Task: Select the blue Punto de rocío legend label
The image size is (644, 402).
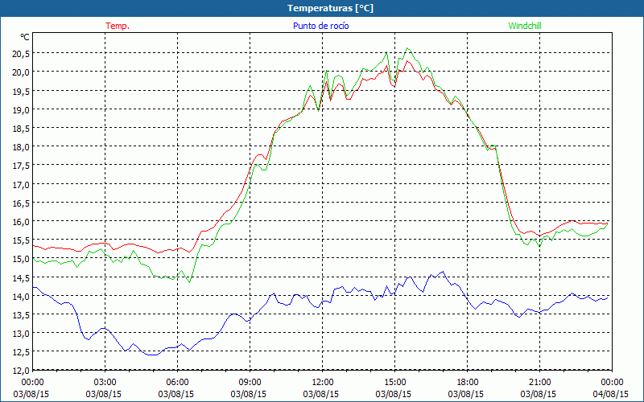Action: 320,26
